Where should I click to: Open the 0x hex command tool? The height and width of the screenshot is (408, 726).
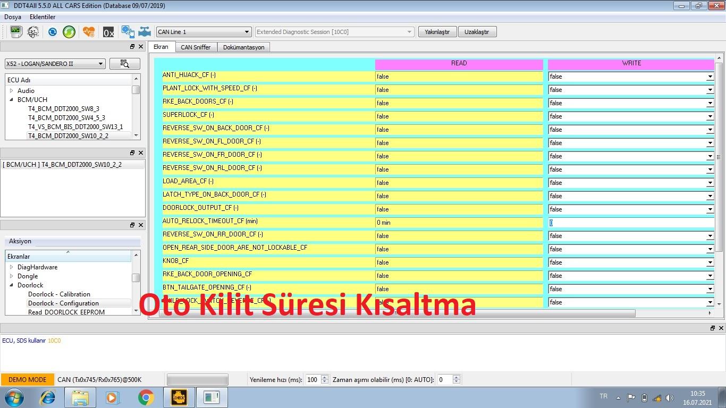(108, 32)
